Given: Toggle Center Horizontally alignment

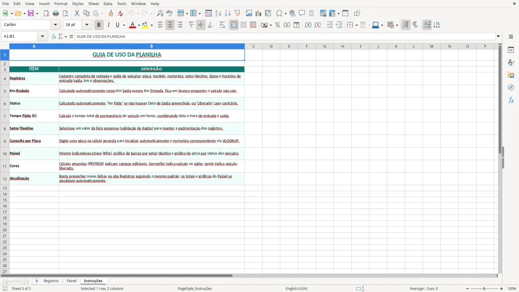Looking at the screenshot, I should [x=170, y=25].
